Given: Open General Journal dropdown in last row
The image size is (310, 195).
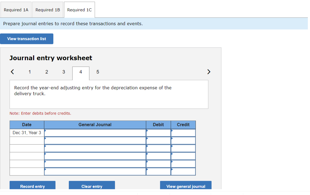Looking at the screenshot, I should pos(95,171).
